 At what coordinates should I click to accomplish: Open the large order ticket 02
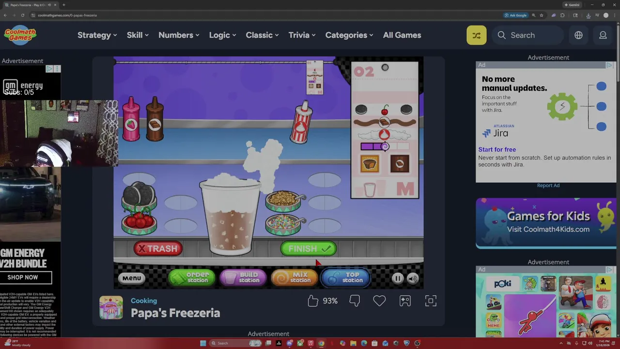[385, 130]
